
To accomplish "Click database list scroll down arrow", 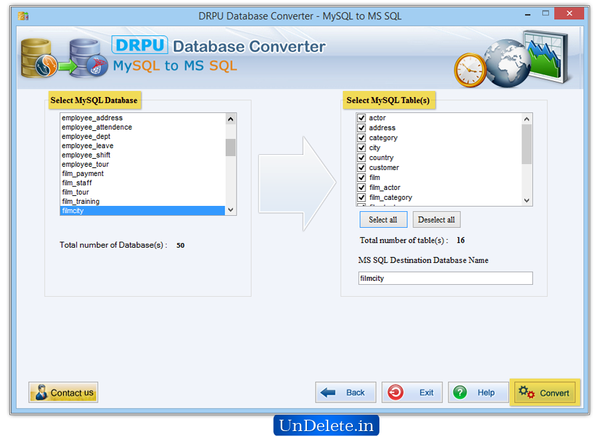I will click(x=231, y=210).
